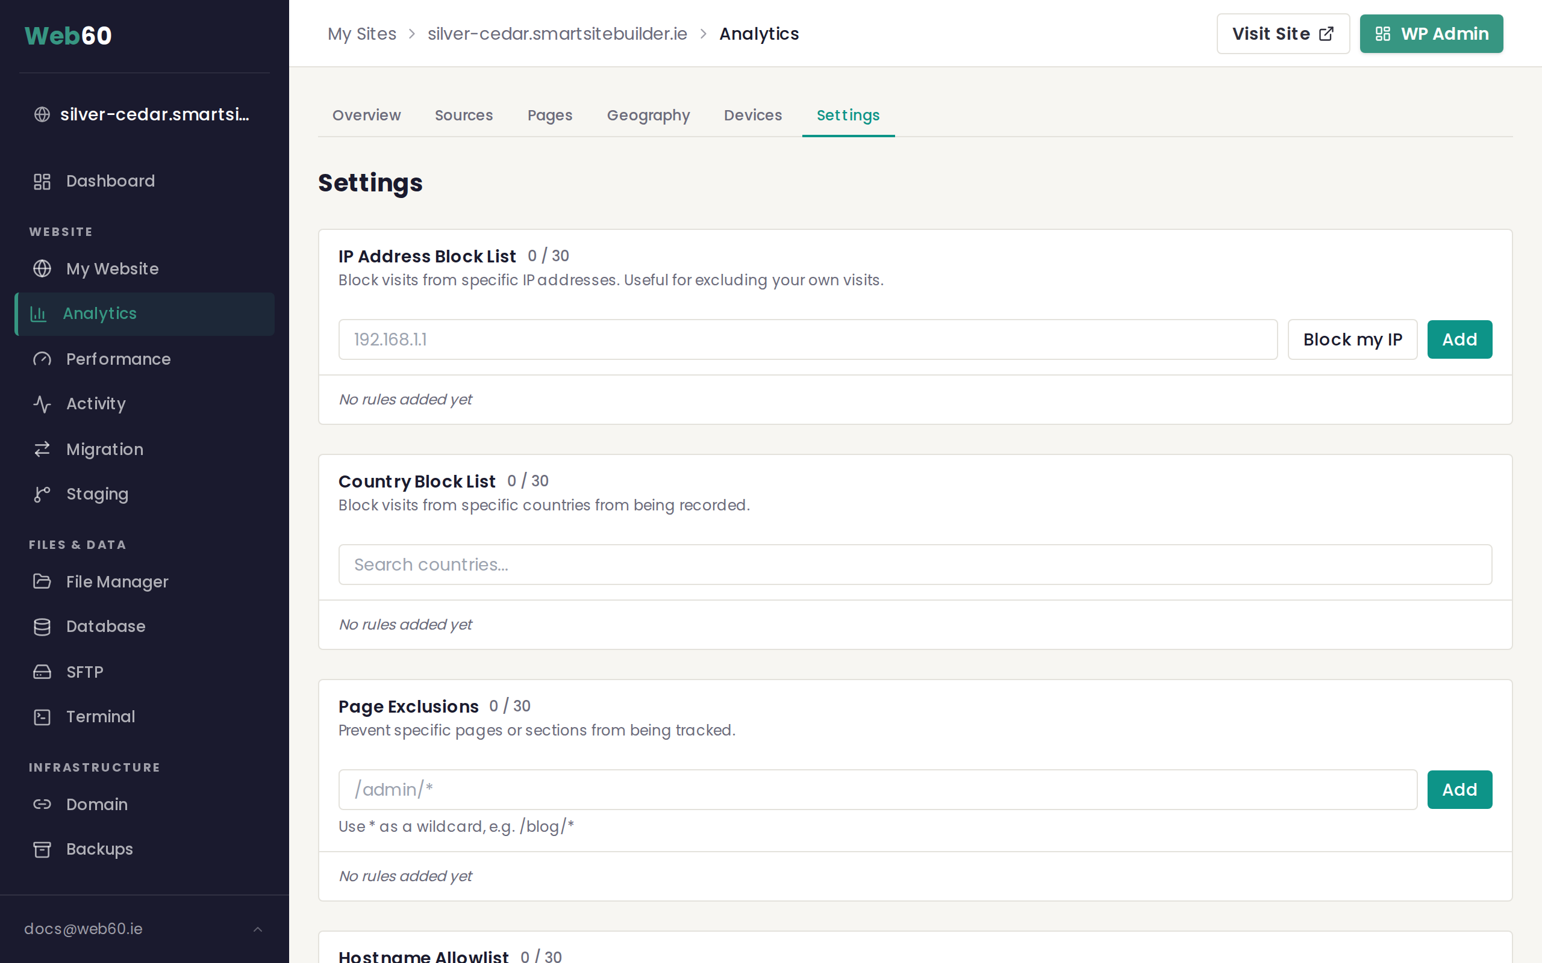Click the Migration arrows icon
Viewport: 1542px width, 963px height.
click(x=42, y=450)
